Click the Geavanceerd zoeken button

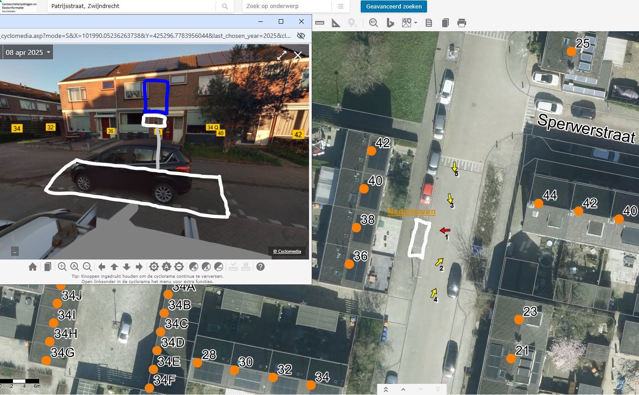[394, 6]
